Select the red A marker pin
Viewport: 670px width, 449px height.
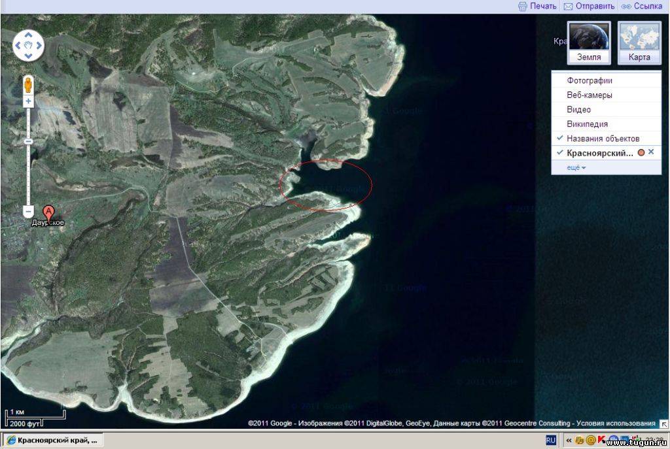click(48, 213)
